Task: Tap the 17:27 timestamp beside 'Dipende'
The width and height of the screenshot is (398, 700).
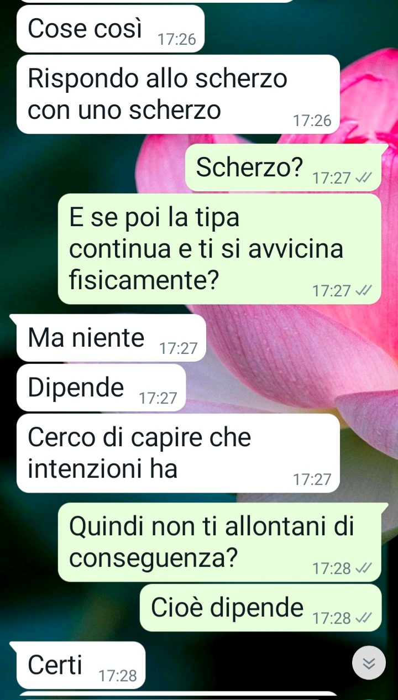Action: pyautogui.click(x=158, y=399)
